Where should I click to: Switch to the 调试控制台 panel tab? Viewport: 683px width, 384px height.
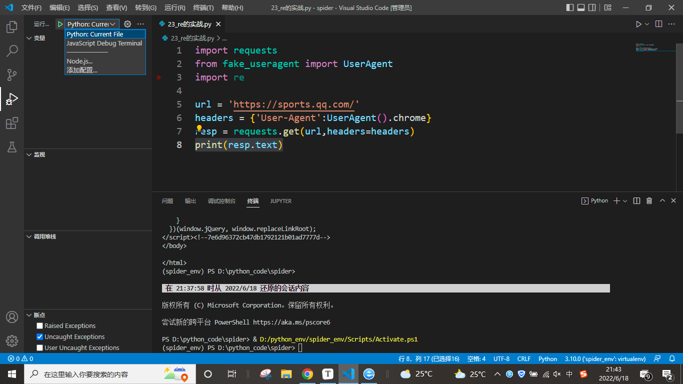pos(221,201)
